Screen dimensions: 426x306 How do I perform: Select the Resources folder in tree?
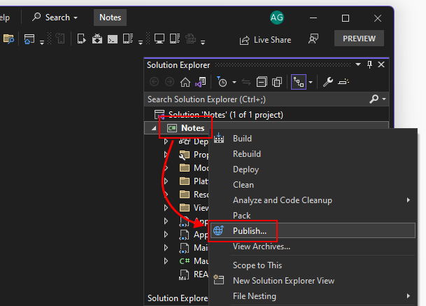(x=194, y=195)
